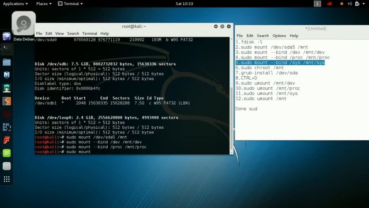369x208 pixels.
Task: Open the text editor Help menu
Action: 293,36
